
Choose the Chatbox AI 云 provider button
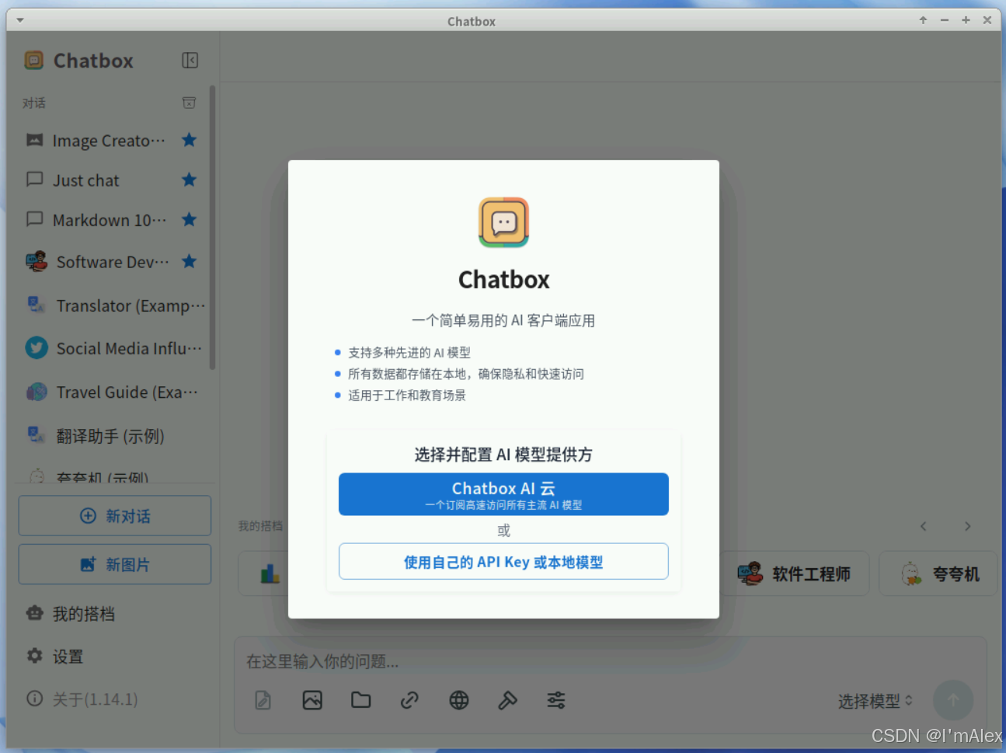coord(503,494)
